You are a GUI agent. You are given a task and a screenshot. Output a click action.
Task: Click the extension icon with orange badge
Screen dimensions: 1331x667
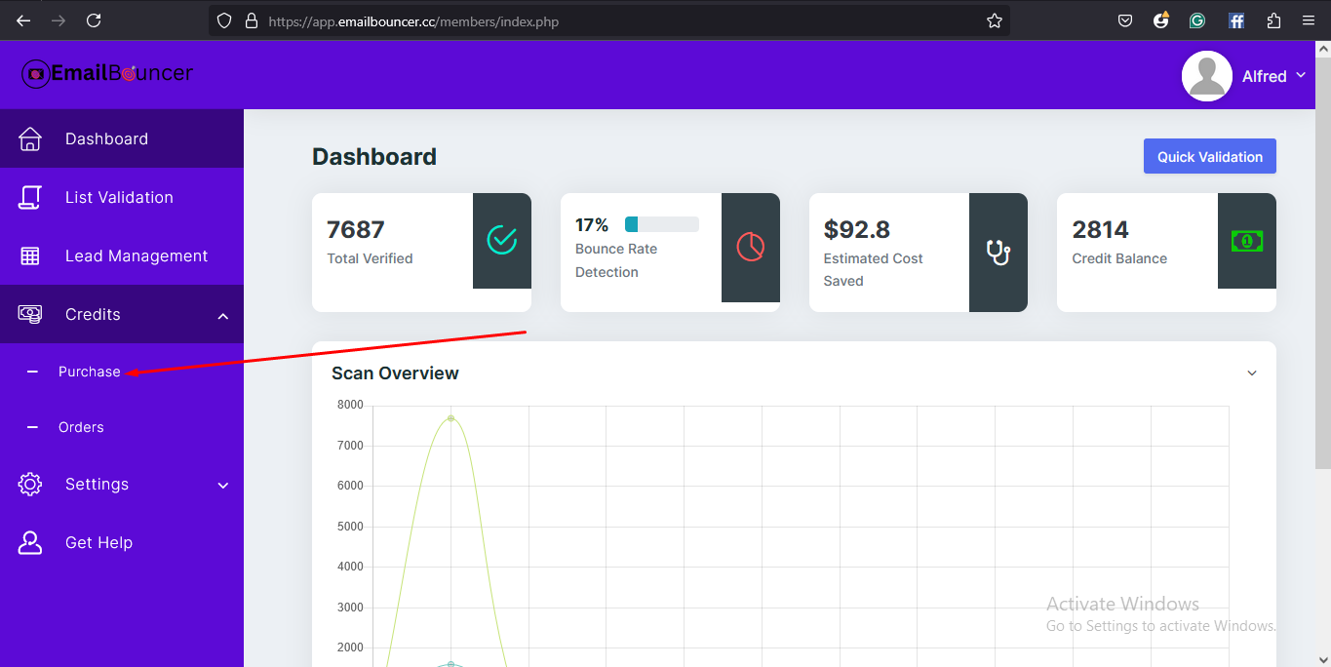(1160, 20)
